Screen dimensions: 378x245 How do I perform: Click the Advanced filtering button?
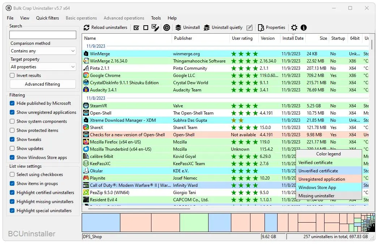[x=43, y=84]
